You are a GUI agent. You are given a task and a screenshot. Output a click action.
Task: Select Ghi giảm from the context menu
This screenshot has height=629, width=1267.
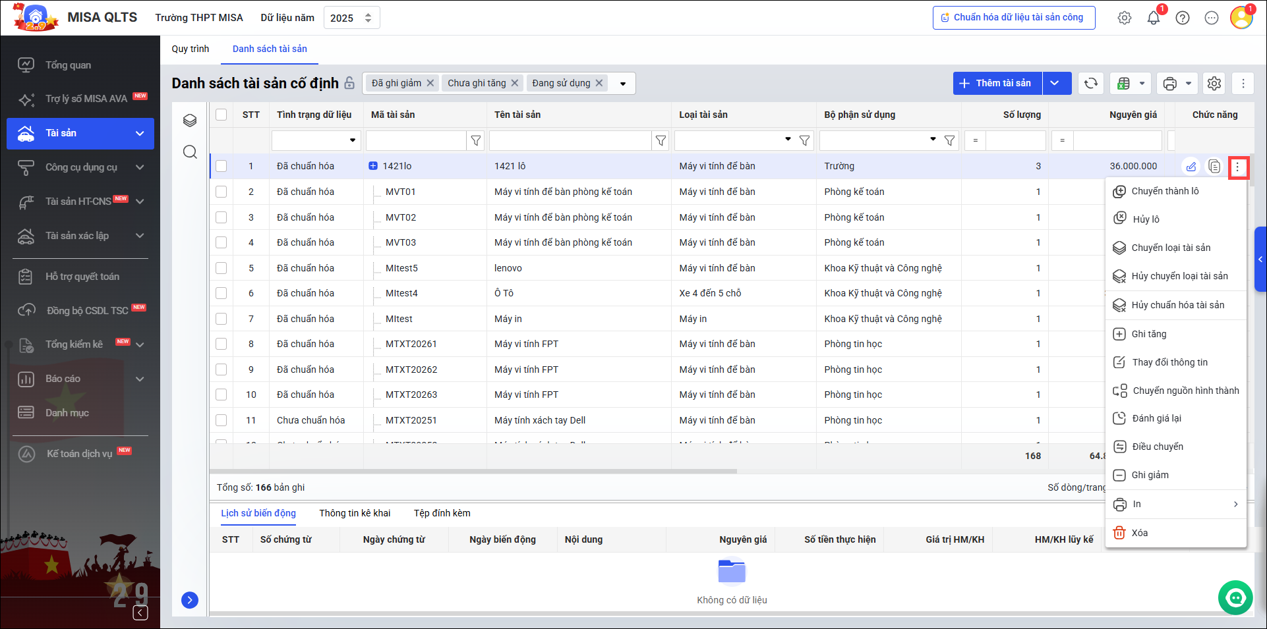(1150, 475)
